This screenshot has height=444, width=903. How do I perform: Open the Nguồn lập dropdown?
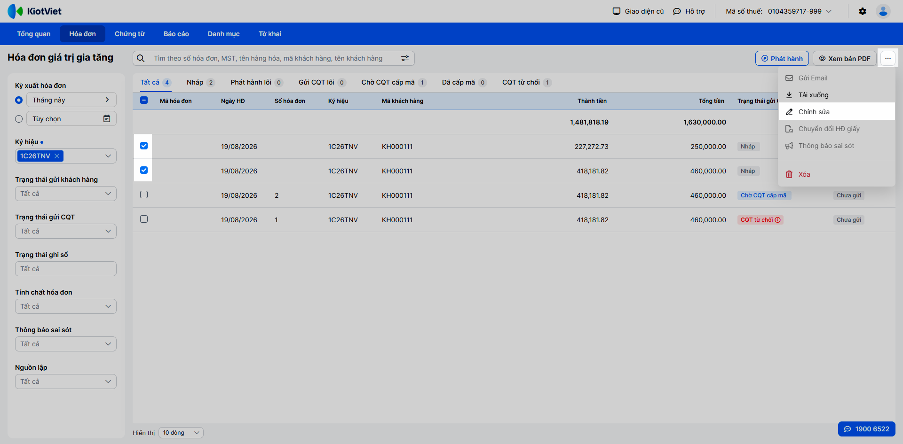pos(66,382)
